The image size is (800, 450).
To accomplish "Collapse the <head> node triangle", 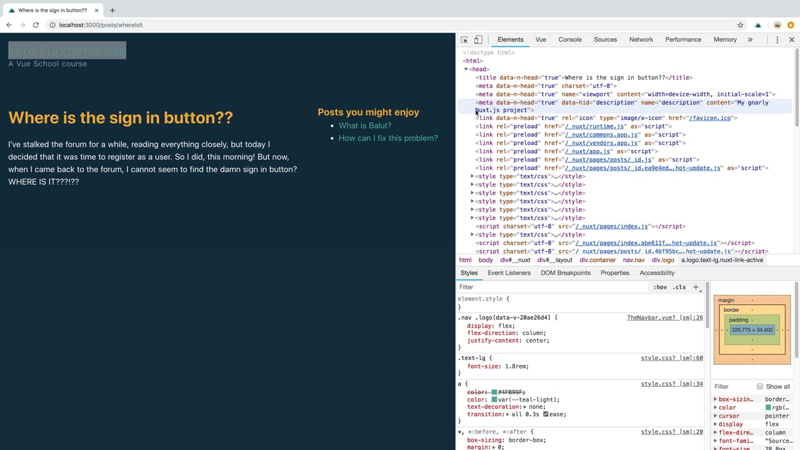I will (x=466, y=69).
